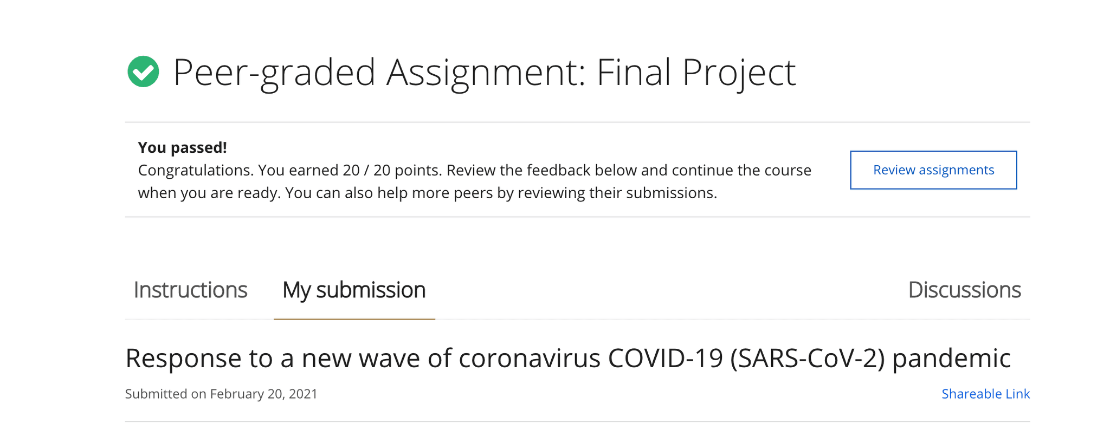Click the submission title about coronavirus pandemic
The width and height of the screenshot is (1110, 436).
[567, 359]
